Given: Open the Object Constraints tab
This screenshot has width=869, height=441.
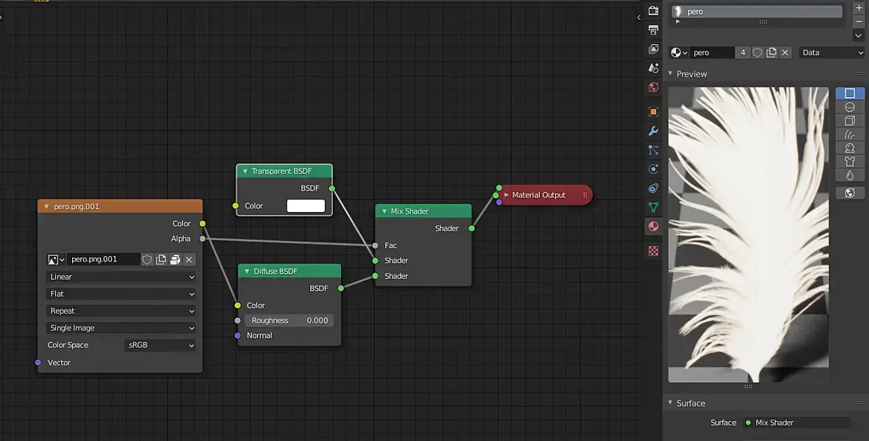Looking at the screenshot, I should tap(653, 188).
